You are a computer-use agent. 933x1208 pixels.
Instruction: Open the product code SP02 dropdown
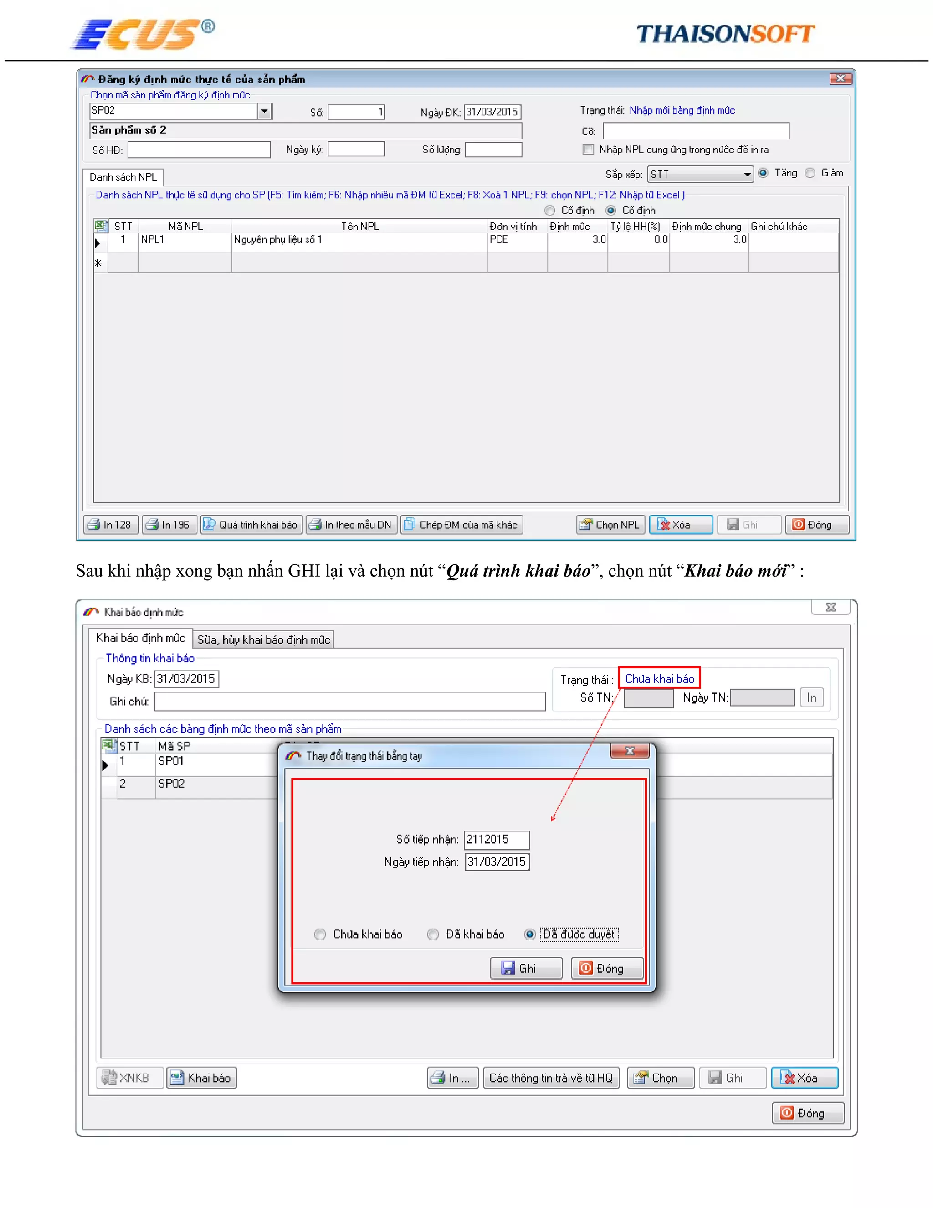coord(265,111)
